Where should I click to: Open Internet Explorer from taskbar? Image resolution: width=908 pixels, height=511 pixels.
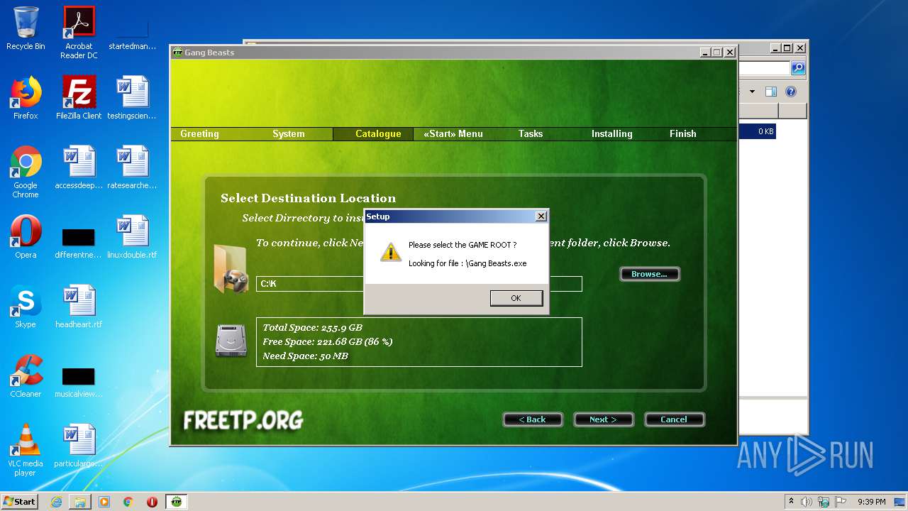[x=56, y=502]
